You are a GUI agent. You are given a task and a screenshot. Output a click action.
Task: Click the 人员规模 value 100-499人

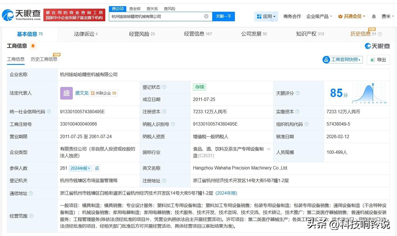[337, 152]
